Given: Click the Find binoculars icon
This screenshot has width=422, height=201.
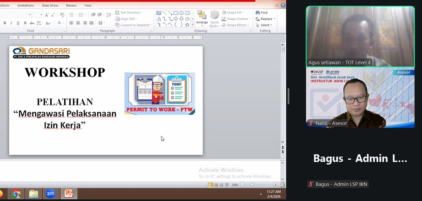Looking at the screenshot, I should pos(258,12).
